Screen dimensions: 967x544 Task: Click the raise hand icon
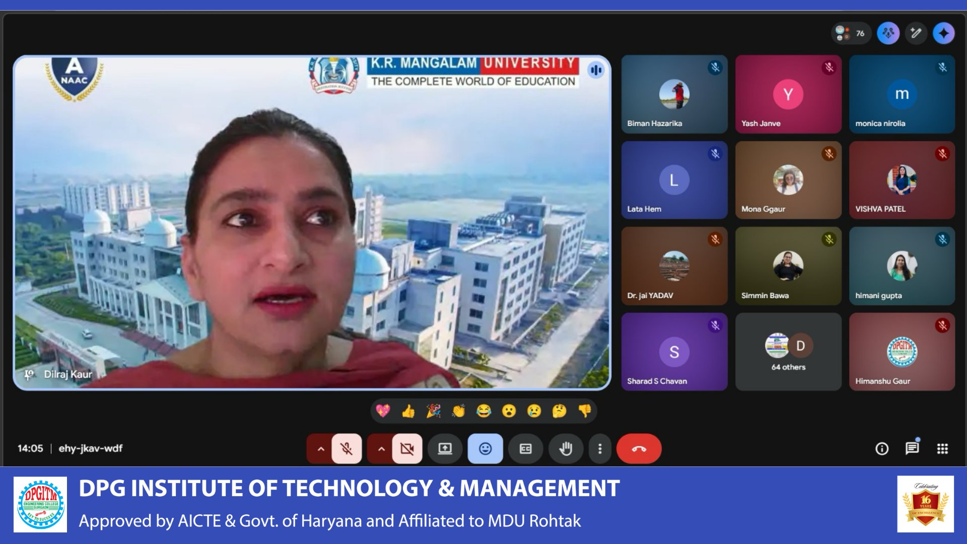566,448
